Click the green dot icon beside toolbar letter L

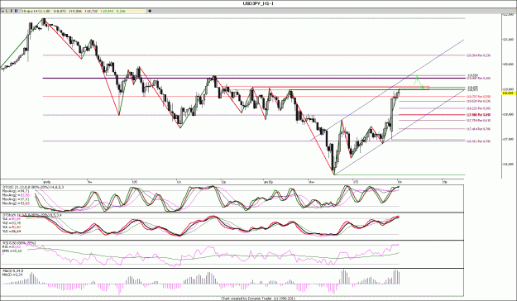[3, 11]
